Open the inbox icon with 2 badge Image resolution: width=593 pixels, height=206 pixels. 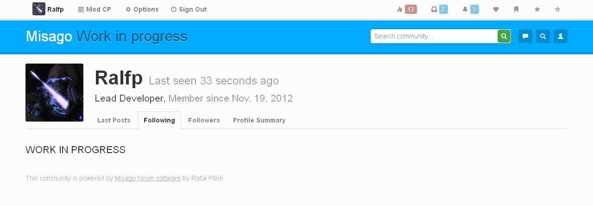point(439,9)
